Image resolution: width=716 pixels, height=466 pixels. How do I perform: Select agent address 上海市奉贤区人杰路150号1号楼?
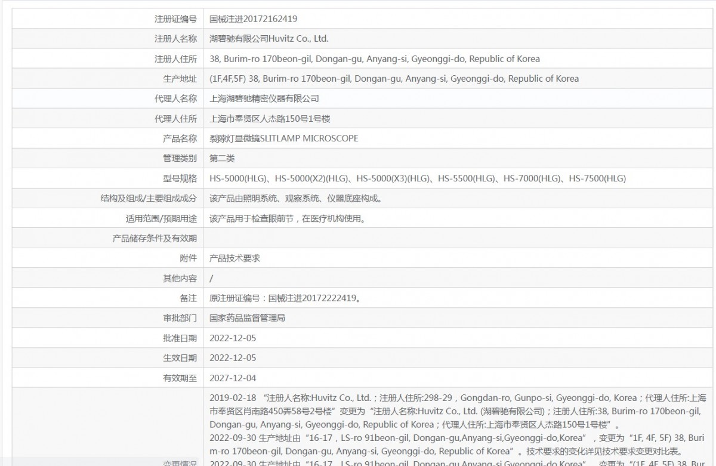coord(270,119)
